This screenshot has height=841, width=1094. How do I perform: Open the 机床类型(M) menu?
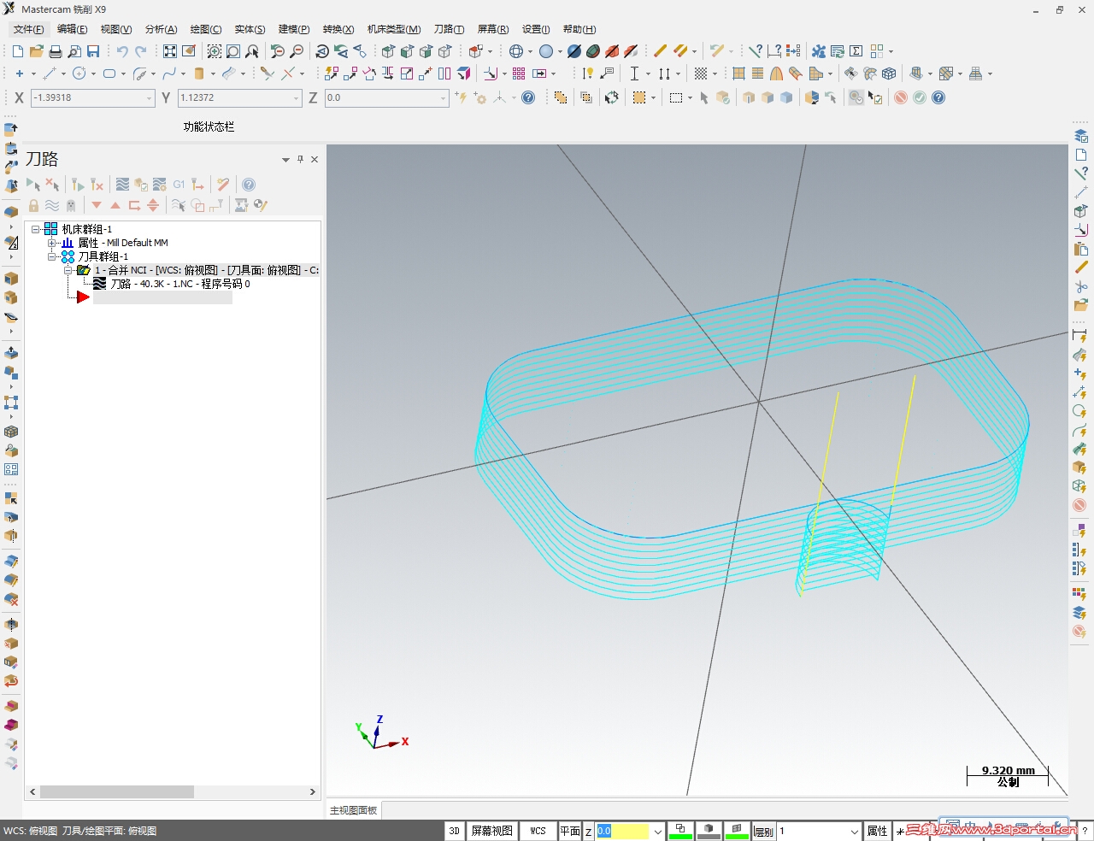[394, 29]
